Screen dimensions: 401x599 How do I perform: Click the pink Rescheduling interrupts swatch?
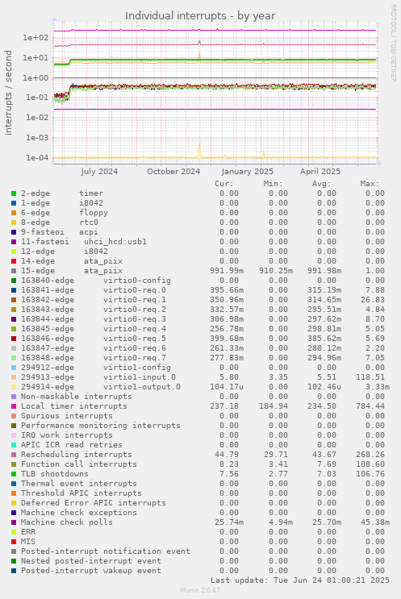tap(14, 455)
